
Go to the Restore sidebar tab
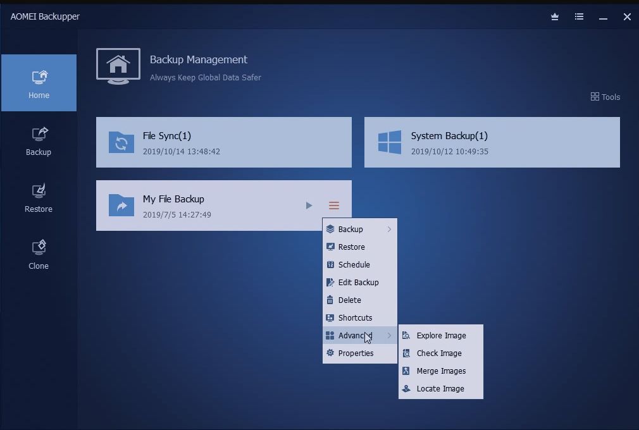click(x=39, y=198)
